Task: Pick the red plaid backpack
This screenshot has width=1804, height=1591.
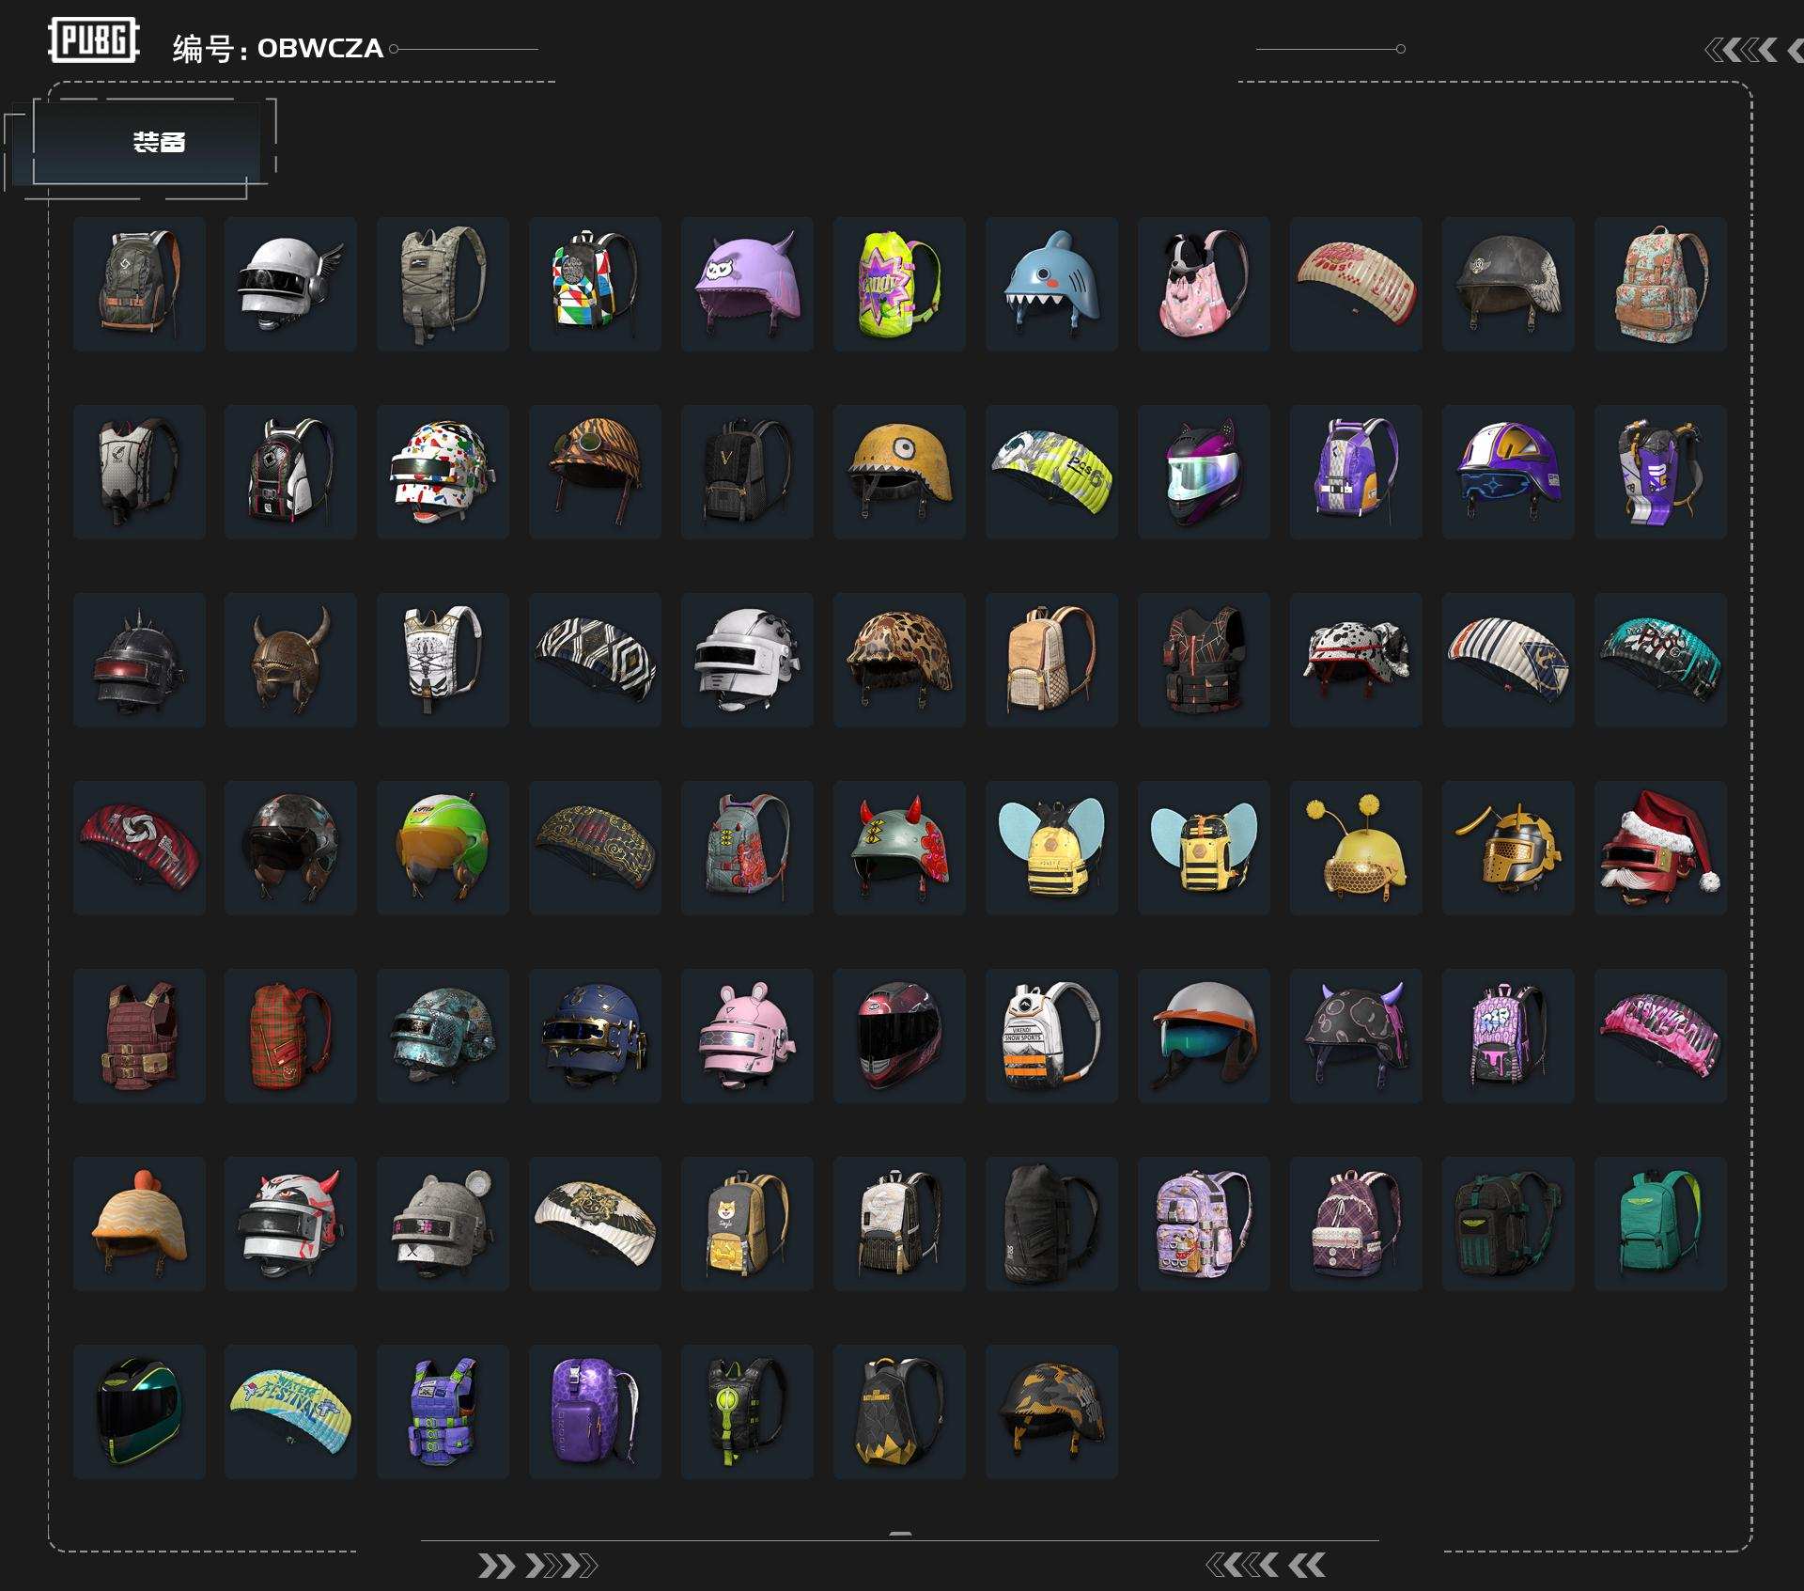Action: pyautogui.click(x=290, y=1036)
